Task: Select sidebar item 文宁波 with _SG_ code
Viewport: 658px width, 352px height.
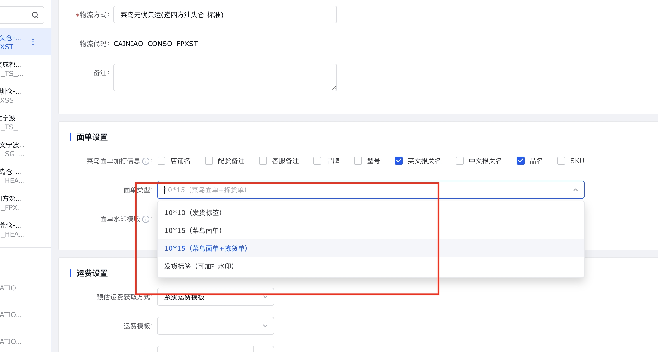Action: coord(25,150)
